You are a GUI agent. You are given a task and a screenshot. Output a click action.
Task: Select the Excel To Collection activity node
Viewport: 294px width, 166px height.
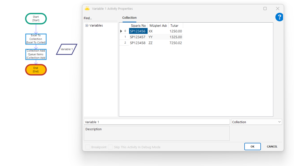(36, 39)
